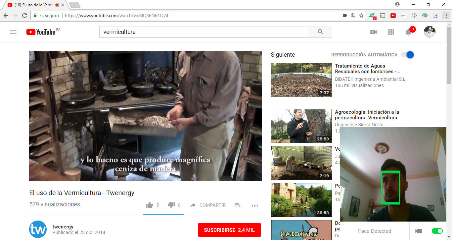Turn off the Face Detected green switch

[436, 231]
